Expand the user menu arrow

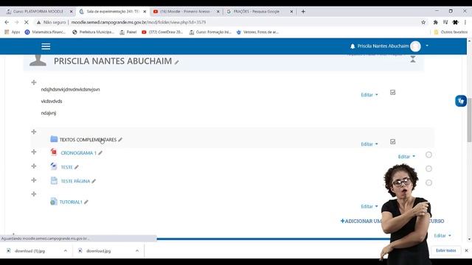click(427, 46)
